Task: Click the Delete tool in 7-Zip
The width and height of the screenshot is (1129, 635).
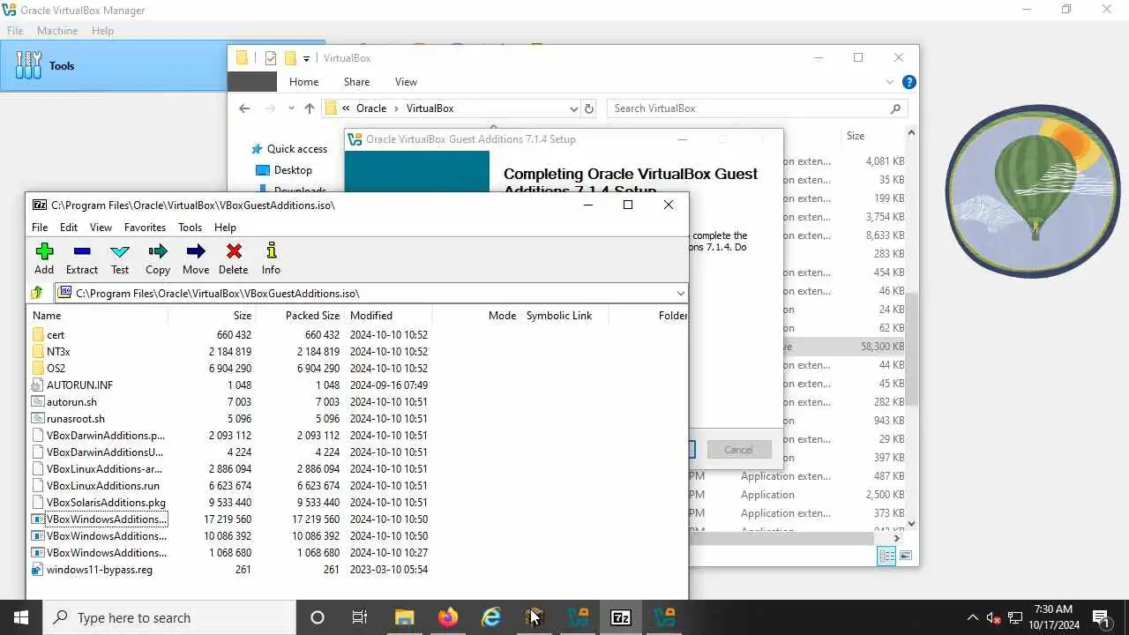Action: [234, 258]
